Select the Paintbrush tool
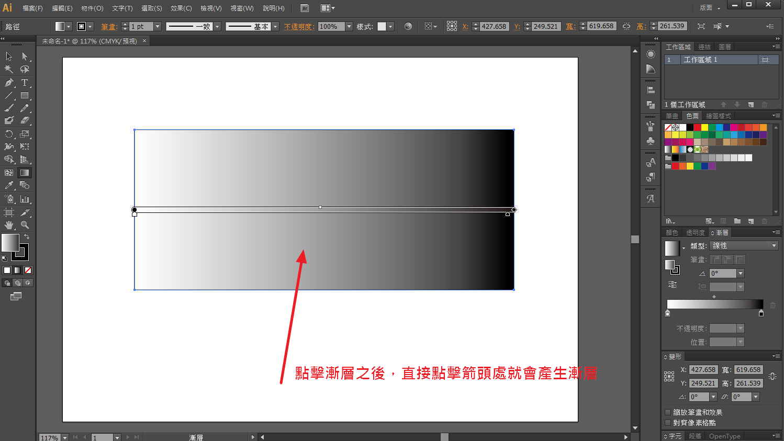 point(9,108)
